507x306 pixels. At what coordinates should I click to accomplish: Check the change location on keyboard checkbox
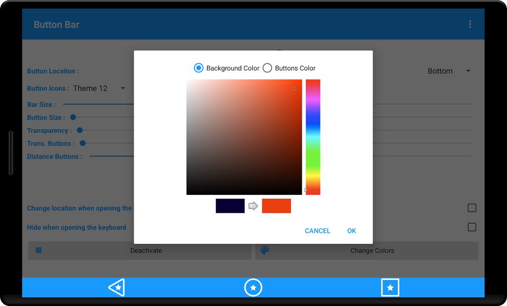click(x=472, y=208)
